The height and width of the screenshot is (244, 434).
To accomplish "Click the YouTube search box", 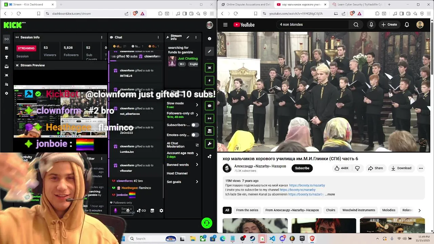I will pos(312,24).
